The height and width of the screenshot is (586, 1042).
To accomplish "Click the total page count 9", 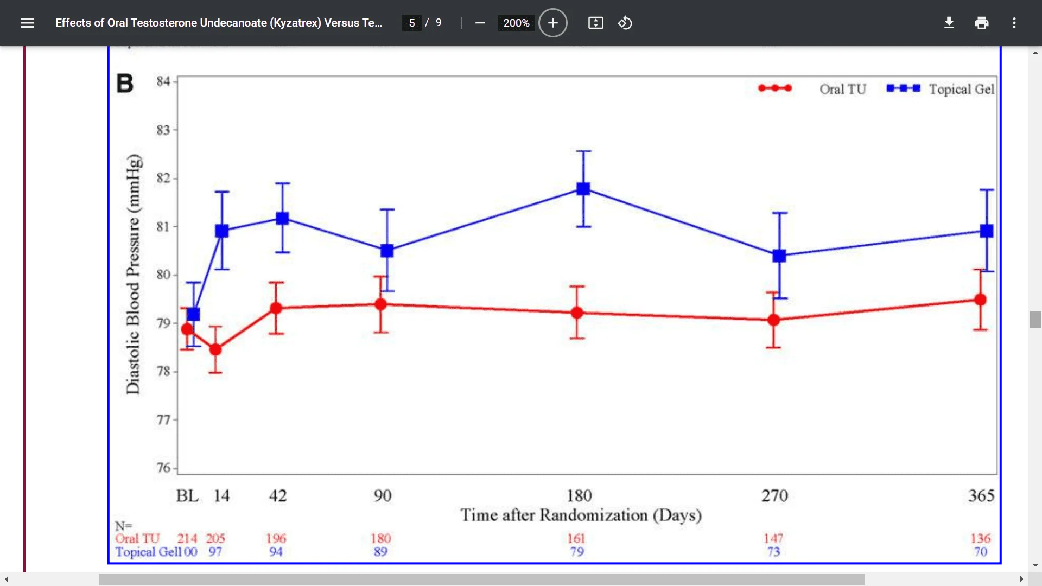I will (x=439, y=23).
